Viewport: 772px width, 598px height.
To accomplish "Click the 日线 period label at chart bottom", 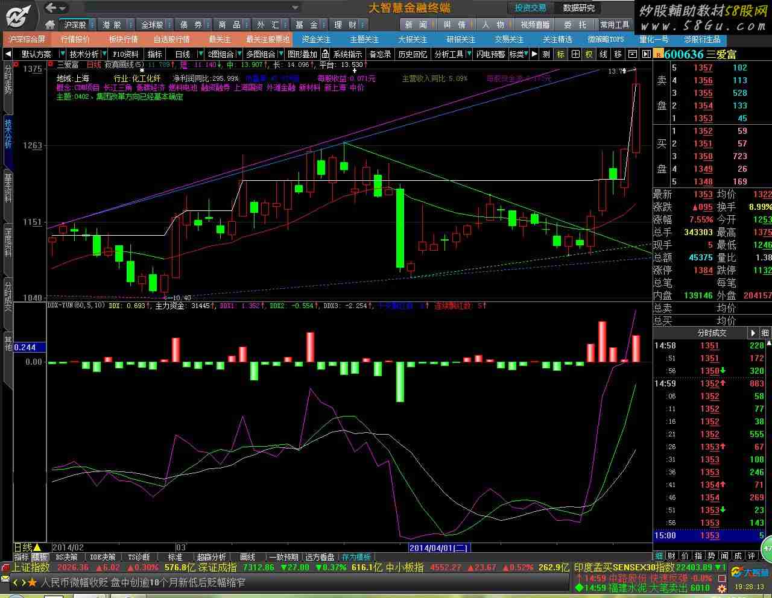I will click(28, 547).
